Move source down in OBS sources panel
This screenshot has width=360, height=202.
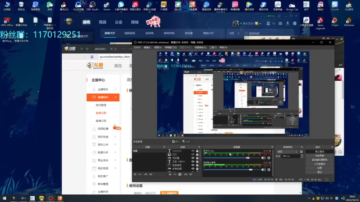190,174
